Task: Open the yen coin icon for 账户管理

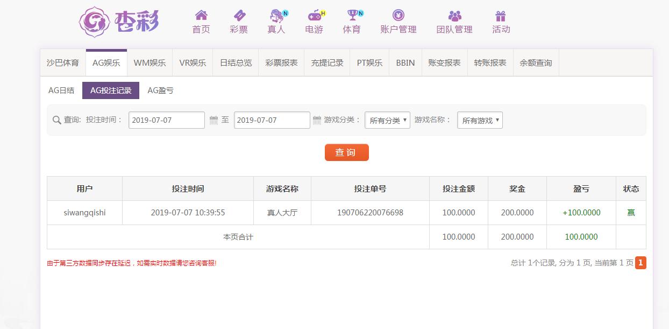Action: pos(398,15)
